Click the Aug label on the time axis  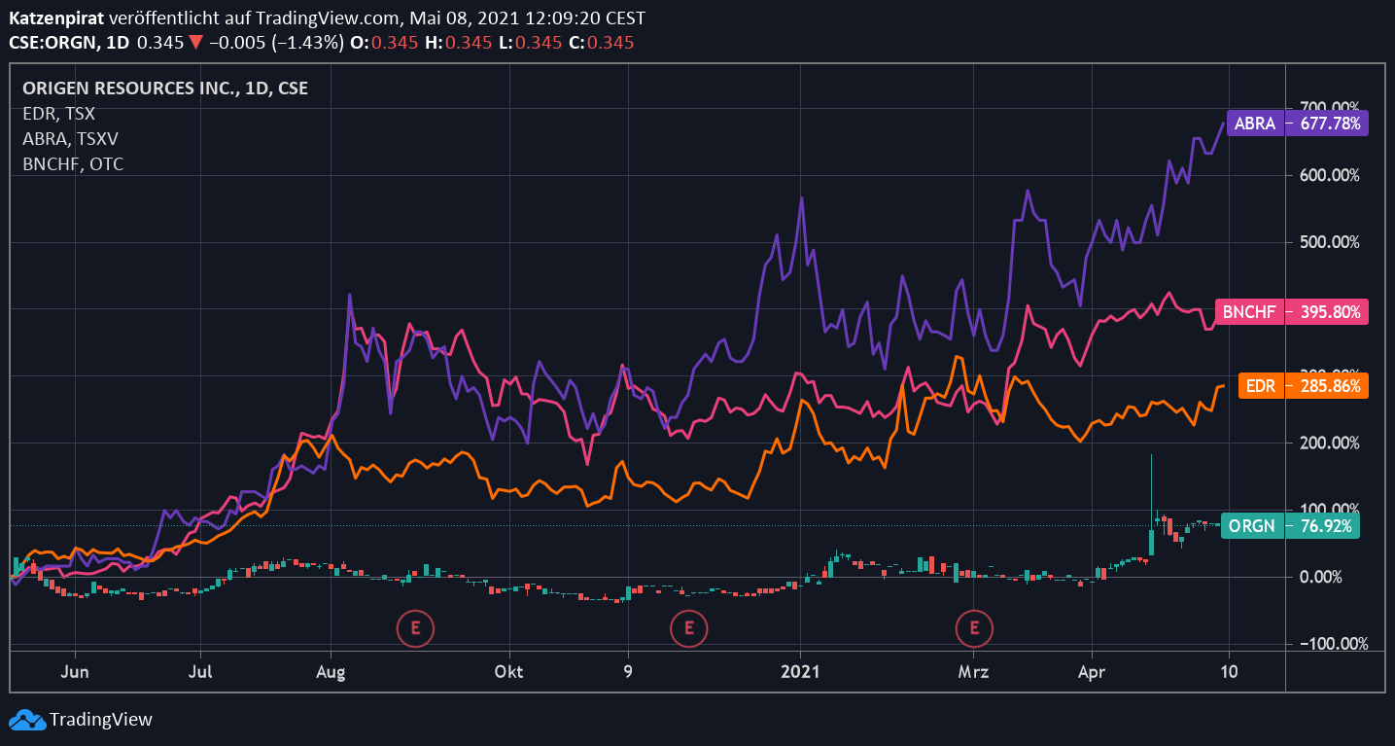tap(331, 672)
